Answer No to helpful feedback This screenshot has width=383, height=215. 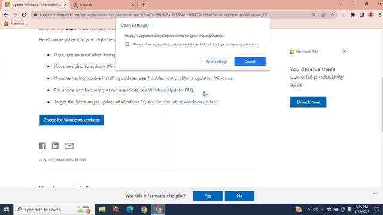(x=239, y=196)
